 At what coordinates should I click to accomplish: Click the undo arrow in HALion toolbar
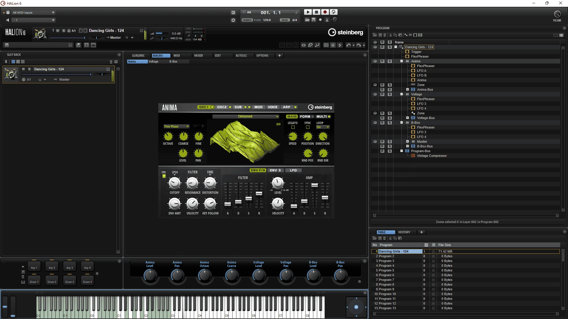(x=348, y=45)
